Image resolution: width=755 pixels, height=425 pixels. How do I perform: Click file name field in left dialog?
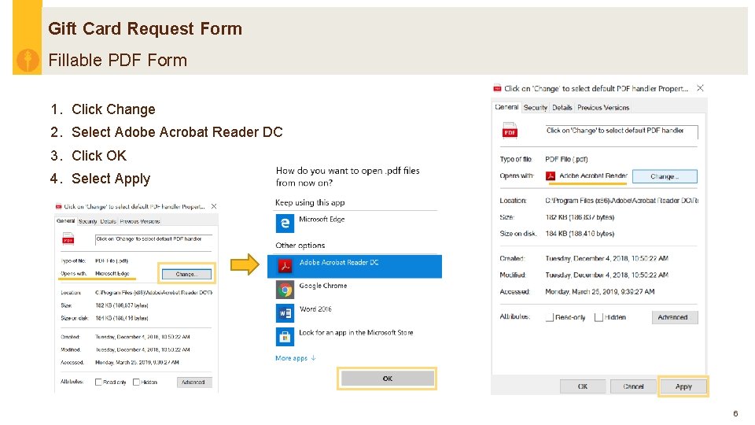coord(153,239)
